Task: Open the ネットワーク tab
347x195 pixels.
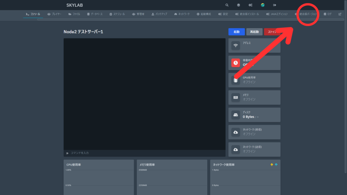Action: pyautogui.click(x=182, y=14)
